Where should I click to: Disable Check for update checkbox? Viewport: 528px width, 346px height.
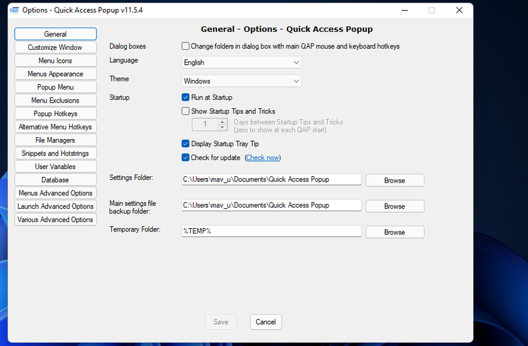point(186,158)
